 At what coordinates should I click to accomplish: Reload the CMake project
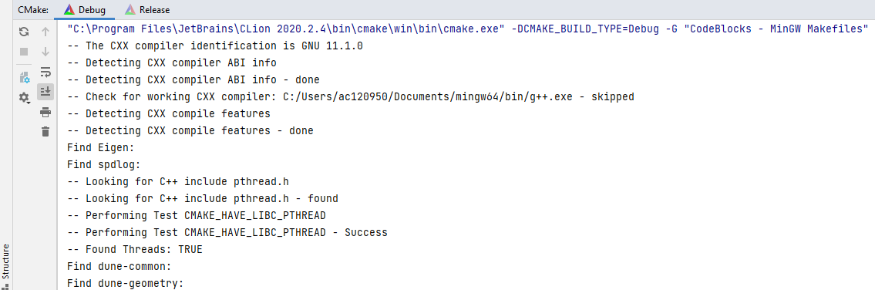click(x=24, y=32)
